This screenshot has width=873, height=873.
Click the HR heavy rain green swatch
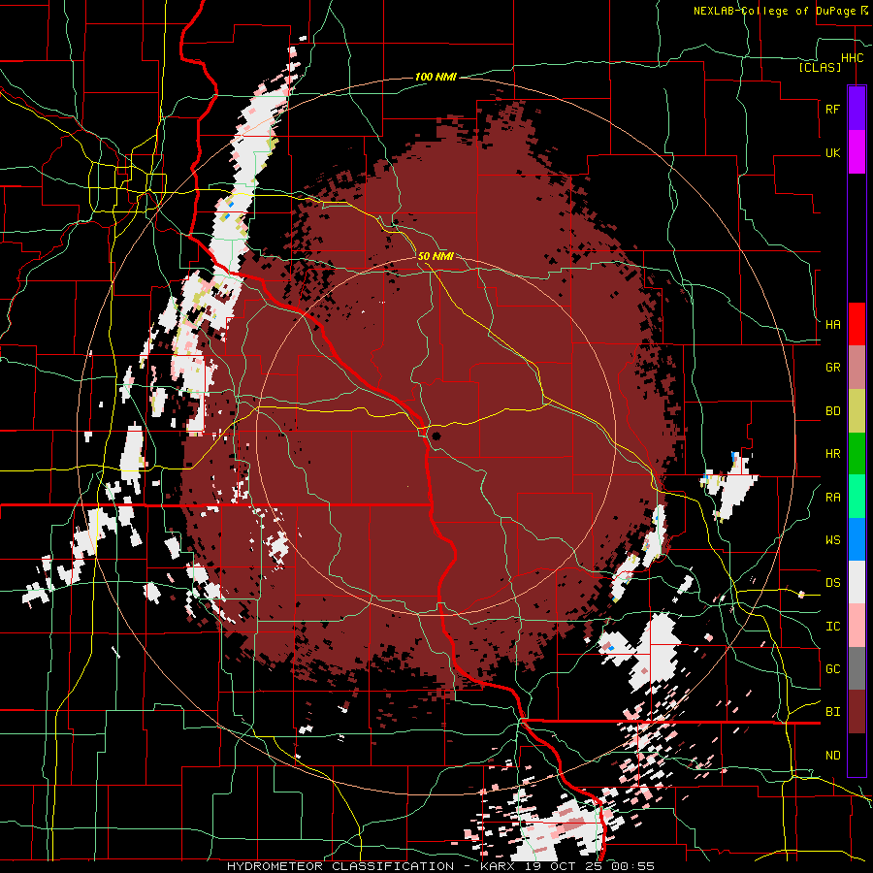pos(857,454)
